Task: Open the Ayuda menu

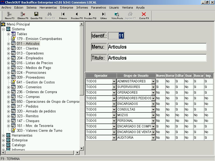Action: [140, 8]
